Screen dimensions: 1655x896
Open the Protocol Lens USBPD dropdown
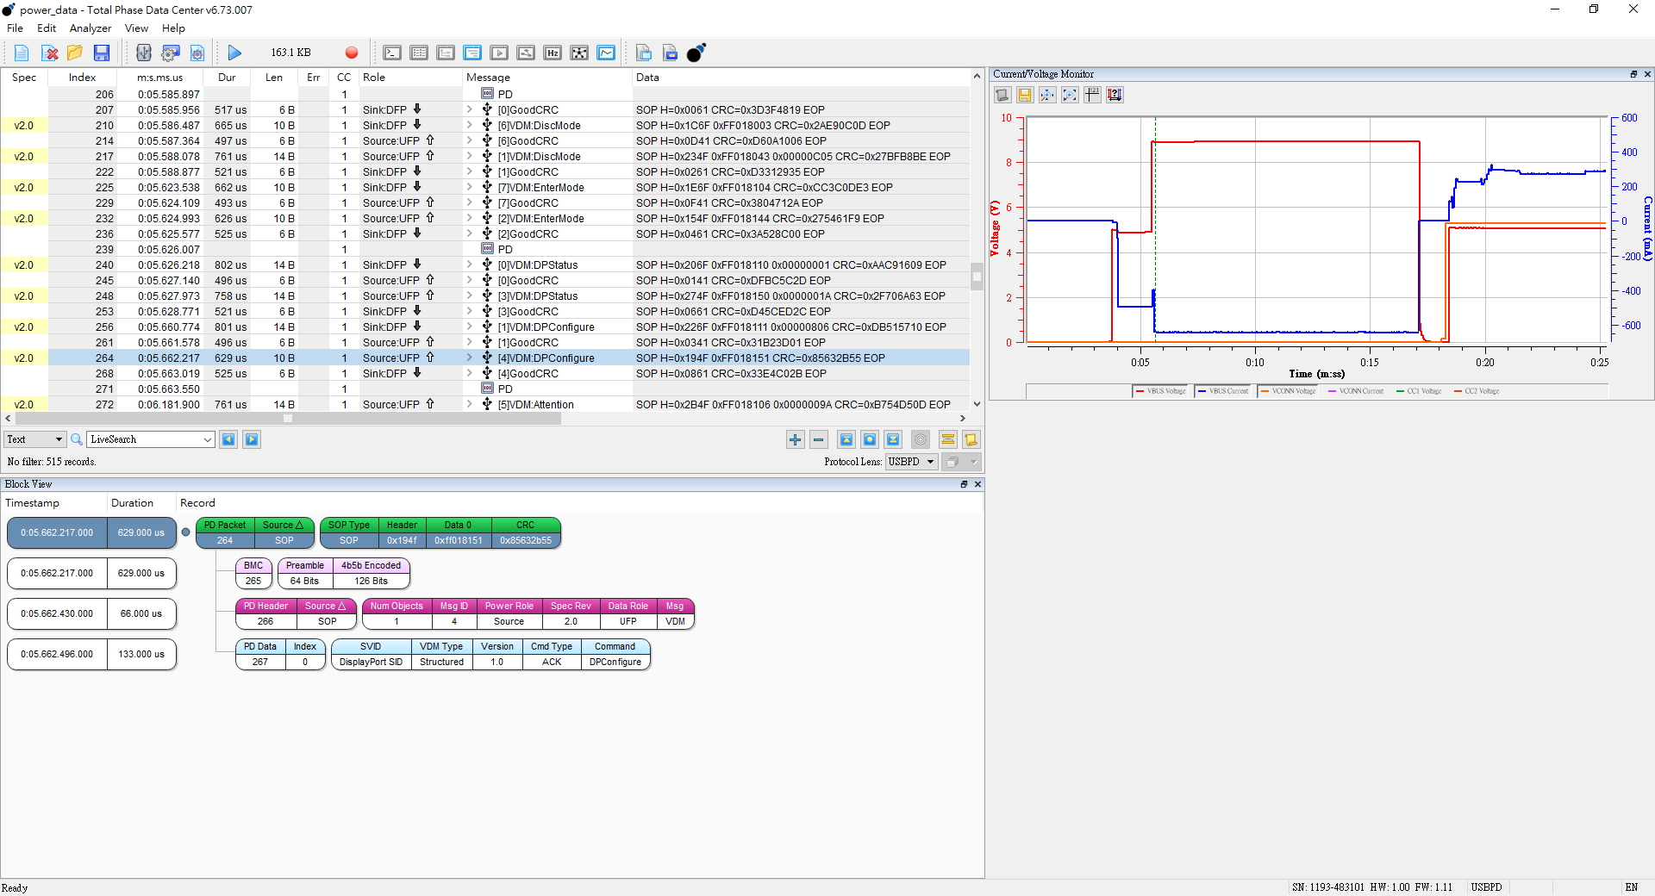[x=911, y=462]
